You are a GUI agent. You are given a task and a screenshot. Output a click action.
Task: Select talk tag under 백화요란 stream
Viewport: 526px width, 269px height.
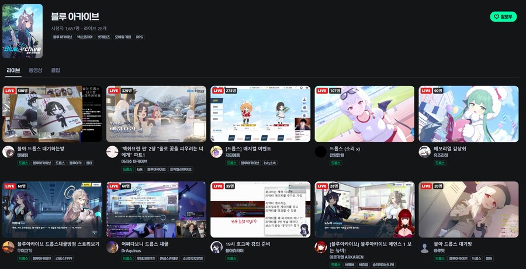click(140, 169)
